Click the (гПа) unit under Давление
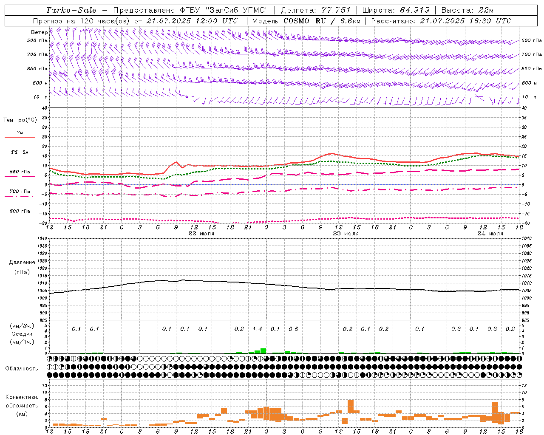The height and width of the screenshot is (435, 544). tap(22, 272)
